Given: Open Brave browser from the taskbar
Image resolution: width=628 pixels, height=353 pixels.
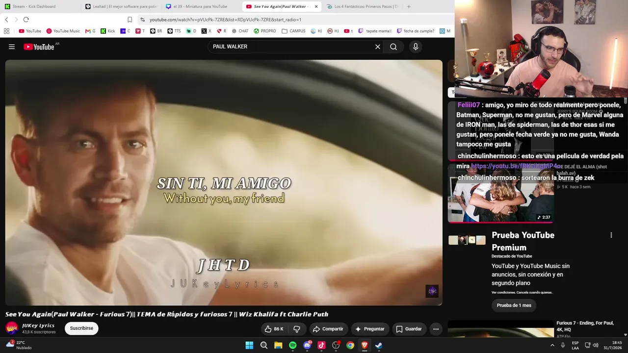Looking at the screenshot, I should [x=365, y=345].
